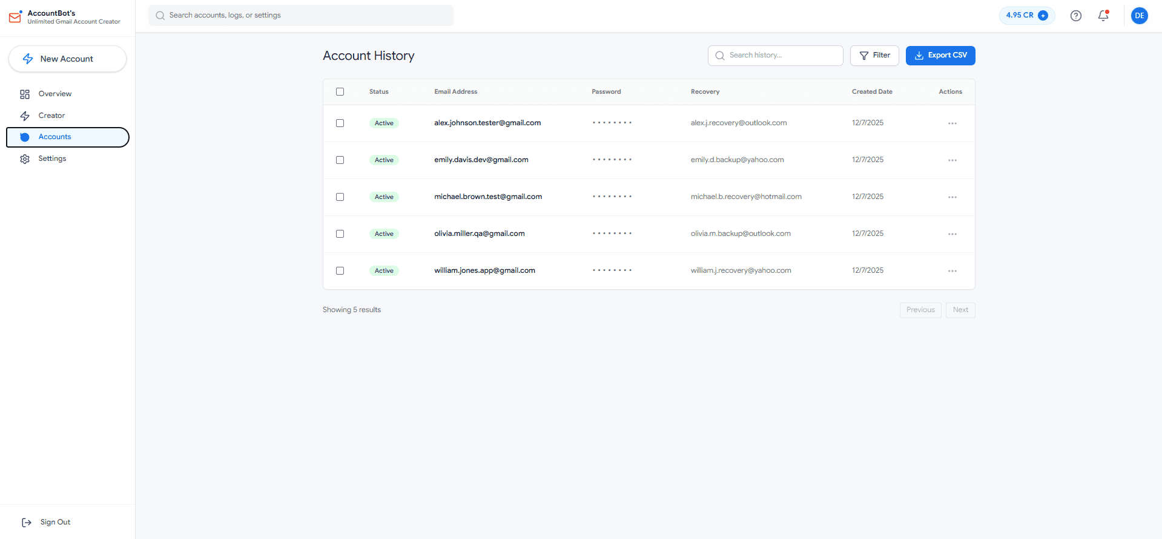Image resolution: width=1162 pixels, height=539 pixels.
Task: Expand the three-dot menu for olivia.miller.qa@gmail.com
Action: click(x=952, y=234)
